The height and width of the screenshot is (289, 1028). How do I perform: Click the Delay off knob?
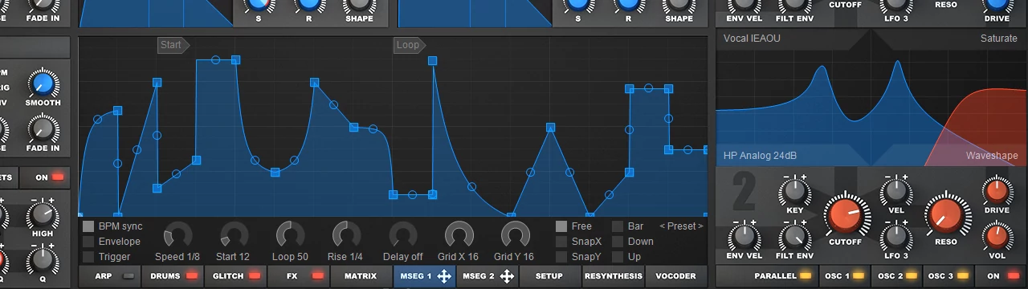pyautogui.click(x=402, y=235)
